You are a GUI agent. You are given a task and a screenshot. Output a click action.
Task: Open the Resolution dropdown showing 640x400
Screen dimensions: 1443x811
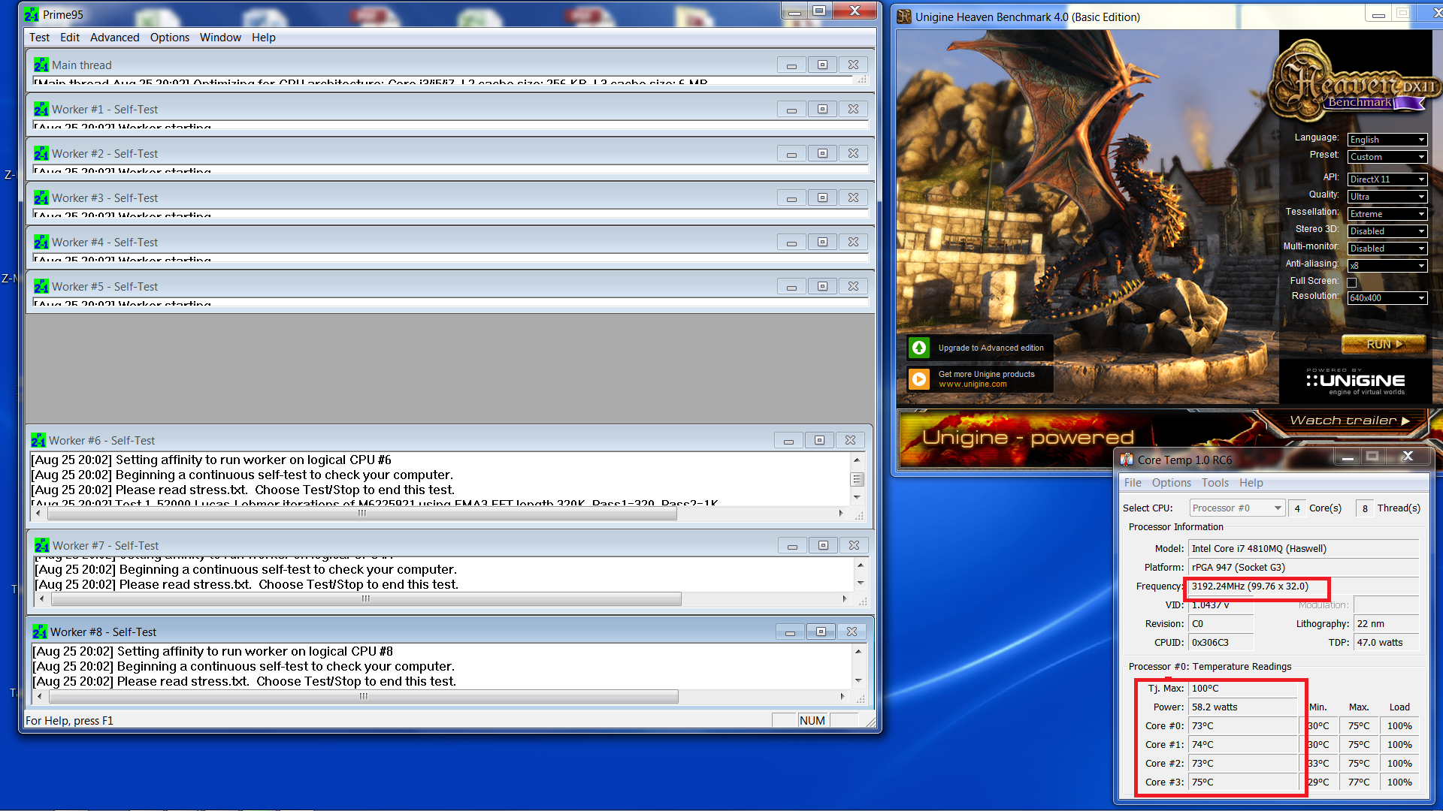click(1387, 298)
